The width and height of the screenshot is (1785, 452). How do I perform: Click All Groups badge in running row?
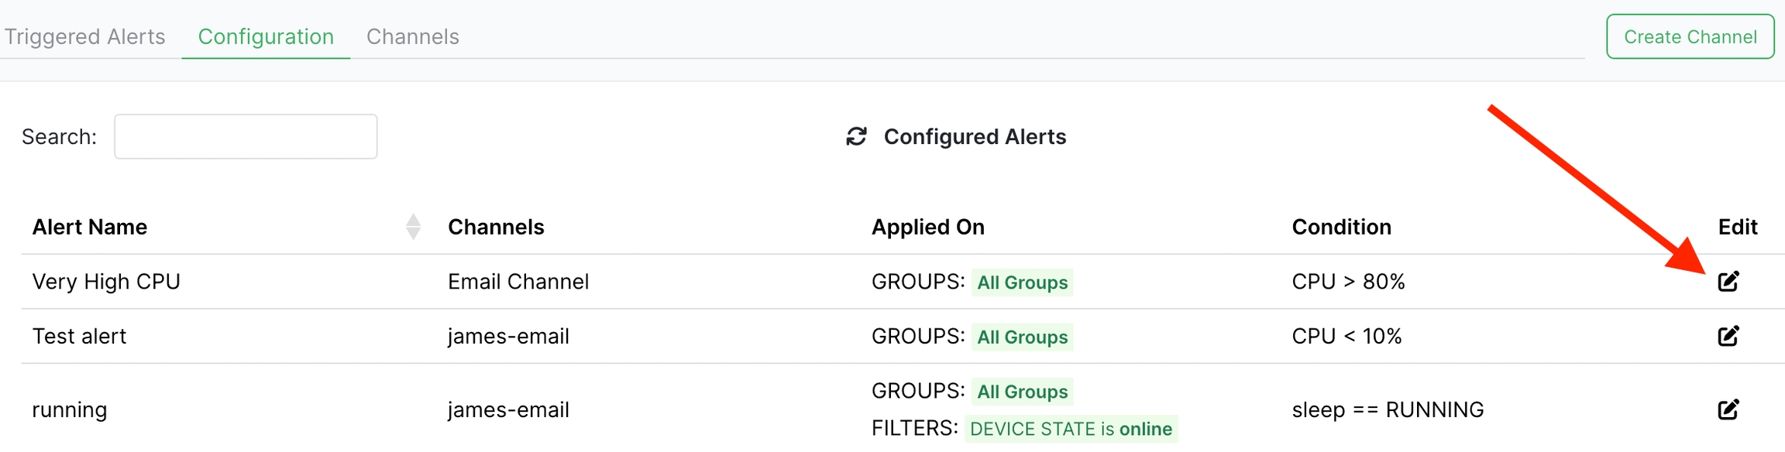click(x=1022, y=392)
